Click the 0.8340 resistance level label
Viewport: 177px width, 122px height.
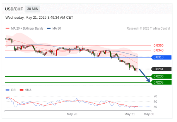coord(158,50)
